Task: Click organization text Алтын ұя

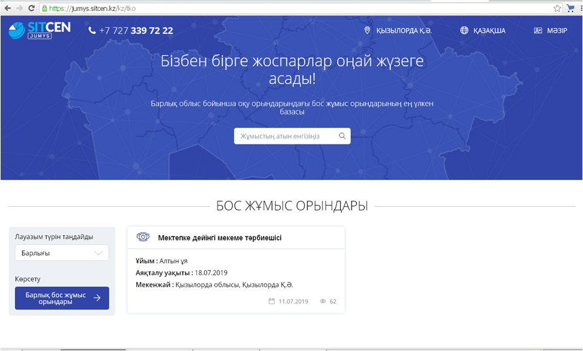Action: pyautogui.click(x=173, y=261)
